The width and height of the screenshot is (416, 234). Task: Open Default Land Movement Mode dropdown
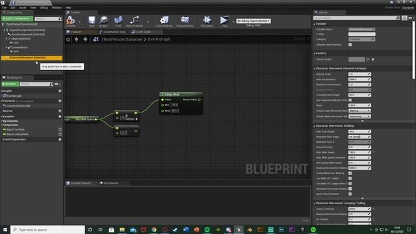(359, 111)
